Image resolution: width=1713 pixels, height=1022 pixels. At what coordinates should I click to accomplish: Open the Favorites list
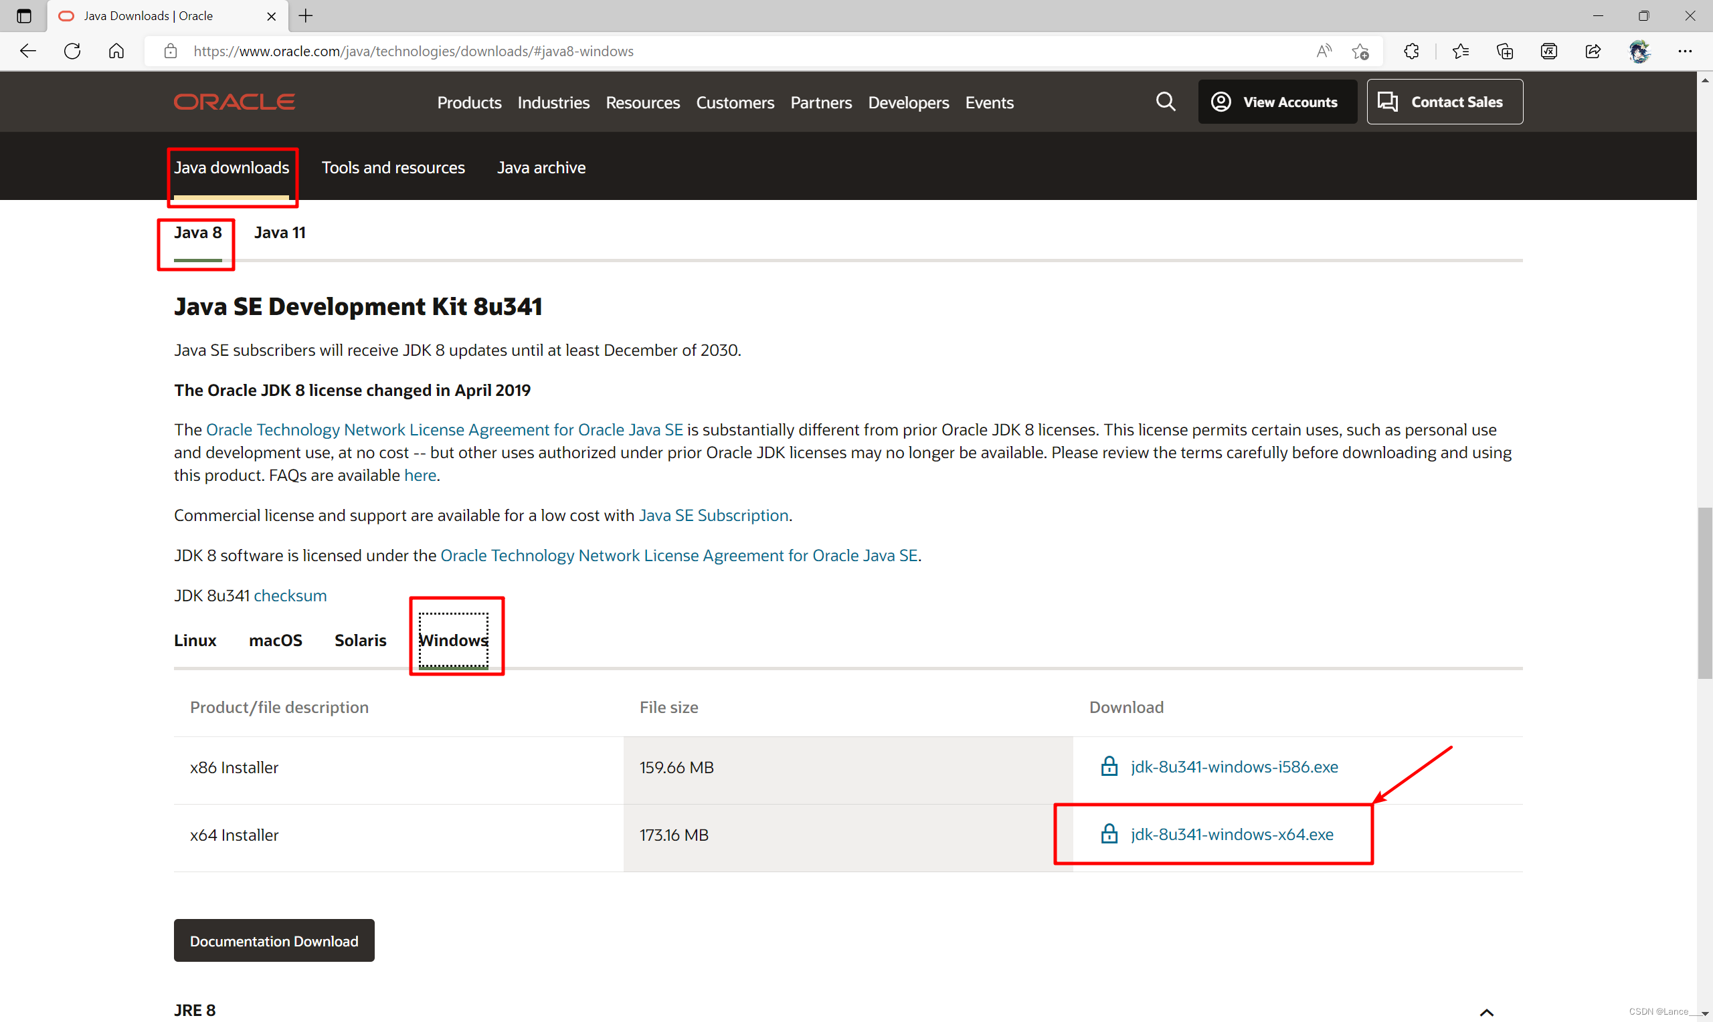pyautogui.click(x=1460, y=51)
